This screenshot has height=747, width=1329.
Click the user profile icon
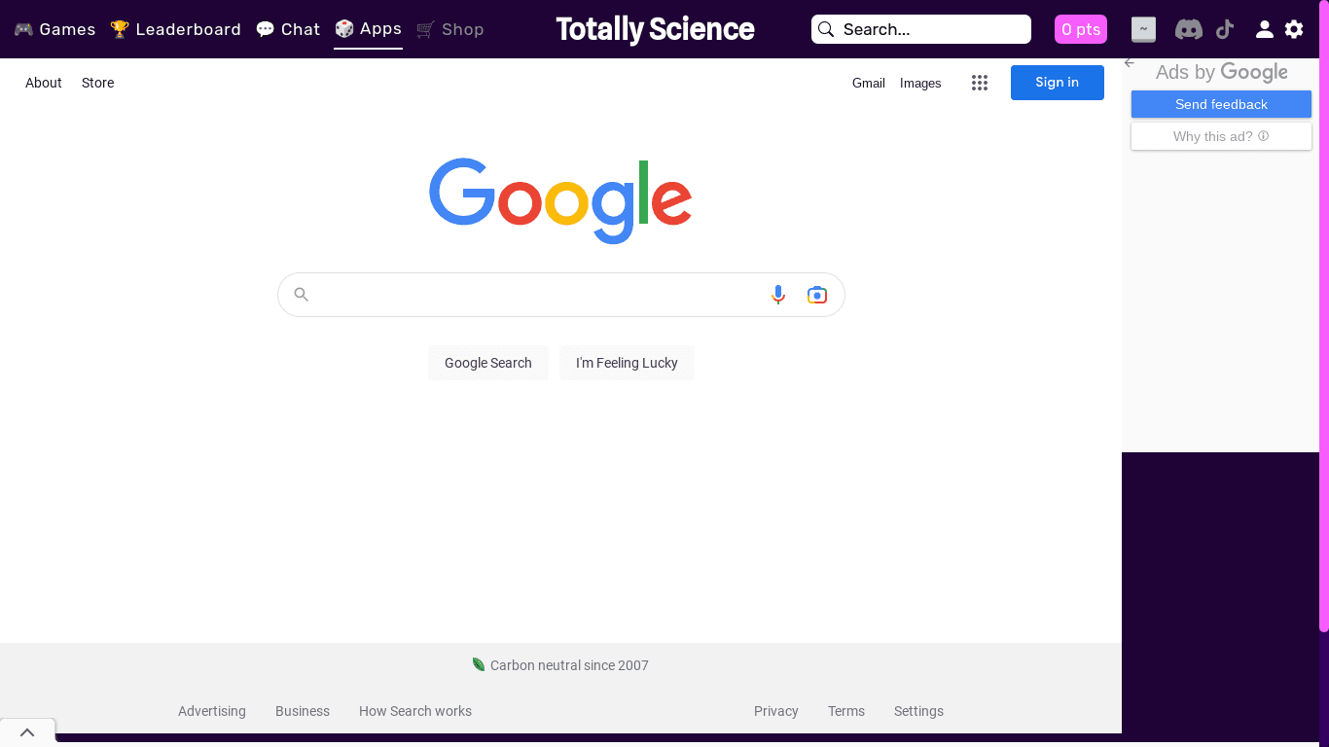click(x=1264, y=29)
